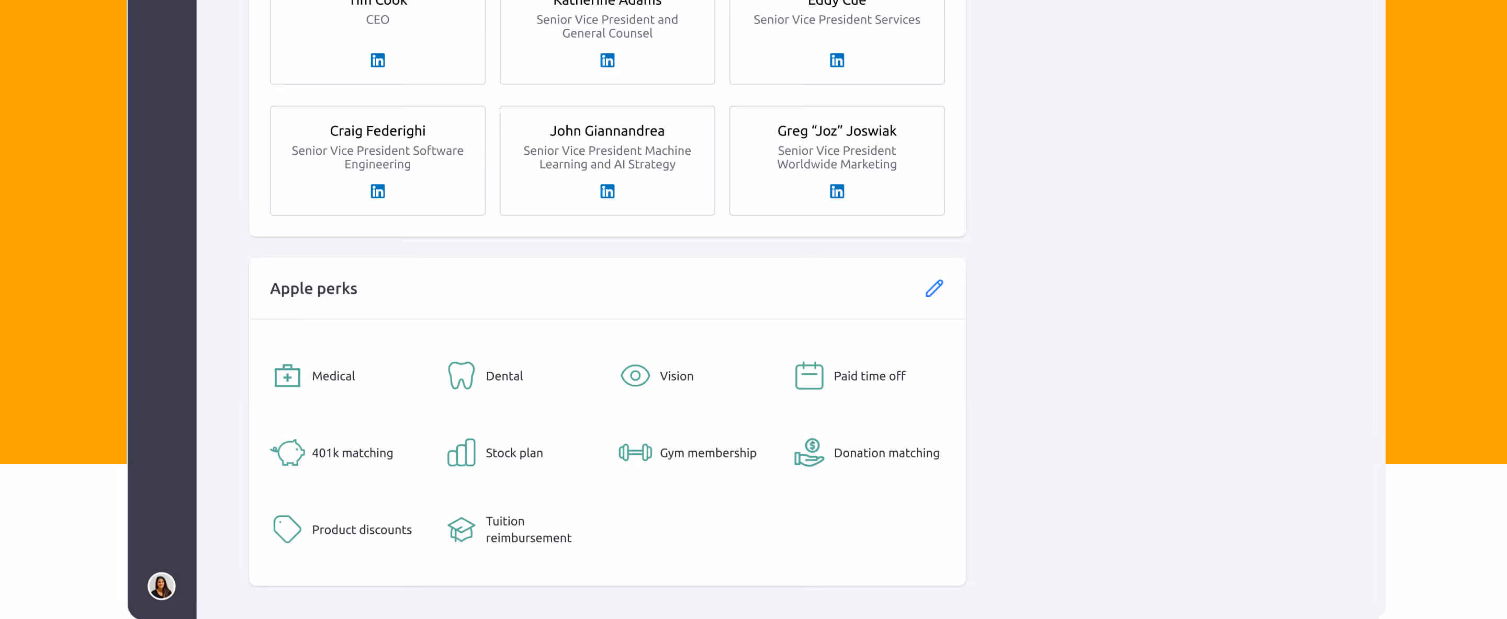Screen dimensions: 1507x619
Task: Click Greg Joswiak's LinkedIn icon
Action: [837, 191]
